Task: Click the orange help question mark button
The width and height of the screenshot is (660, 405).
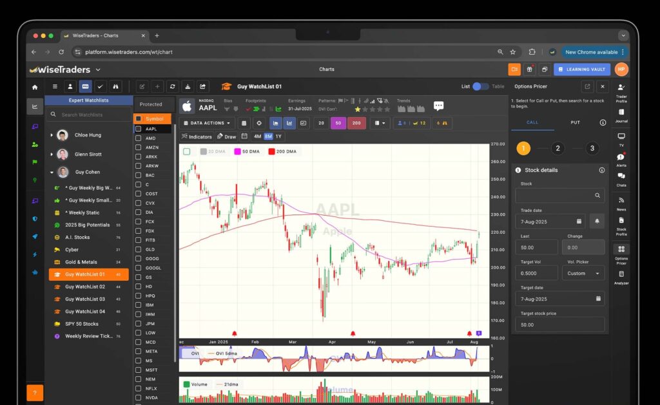Action: (x=35, y=393)
